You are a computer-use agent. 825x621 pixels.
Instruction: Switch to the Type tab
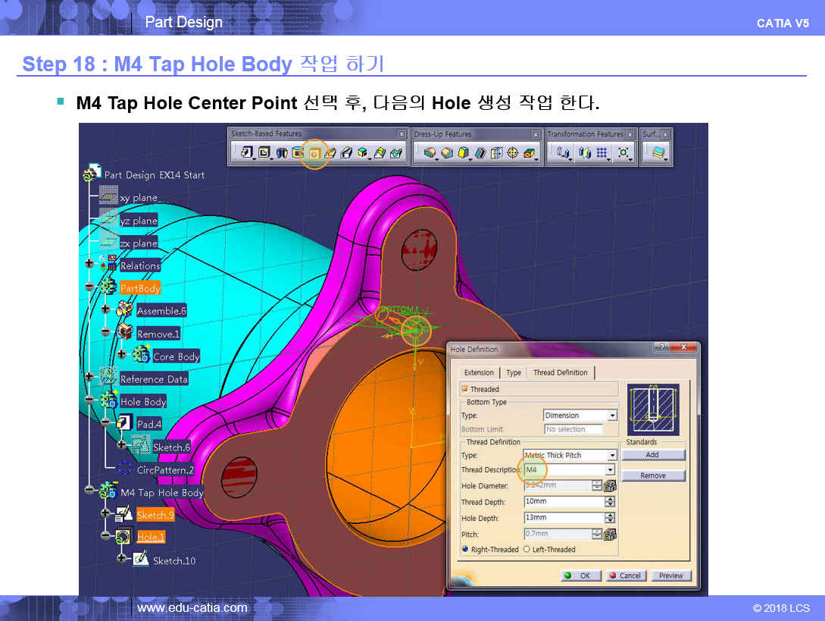pos(514,372)
